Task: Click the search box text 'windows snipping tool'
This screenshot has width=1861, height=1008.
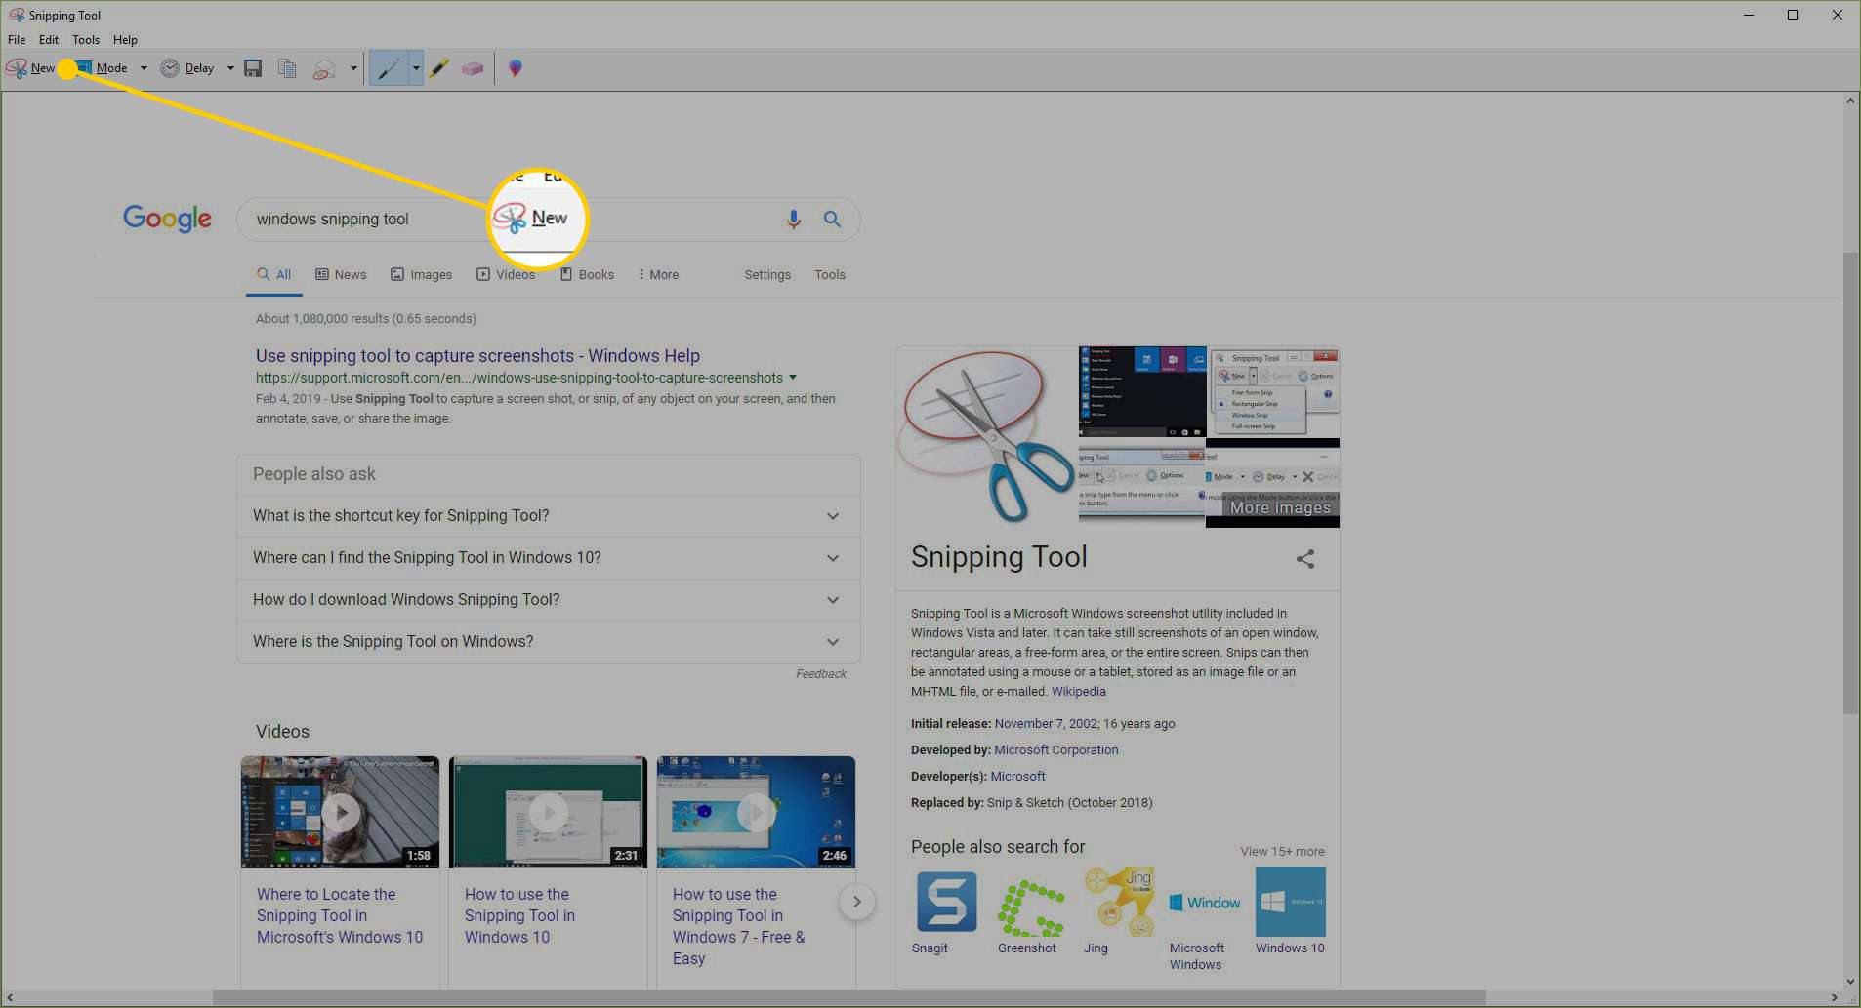Action: point(332,220)
